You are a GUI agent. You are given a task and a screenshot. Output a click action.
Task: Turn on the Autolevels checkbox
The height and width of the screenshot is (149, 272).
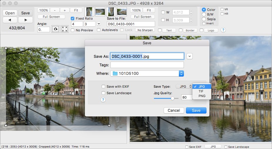(99, 30)
